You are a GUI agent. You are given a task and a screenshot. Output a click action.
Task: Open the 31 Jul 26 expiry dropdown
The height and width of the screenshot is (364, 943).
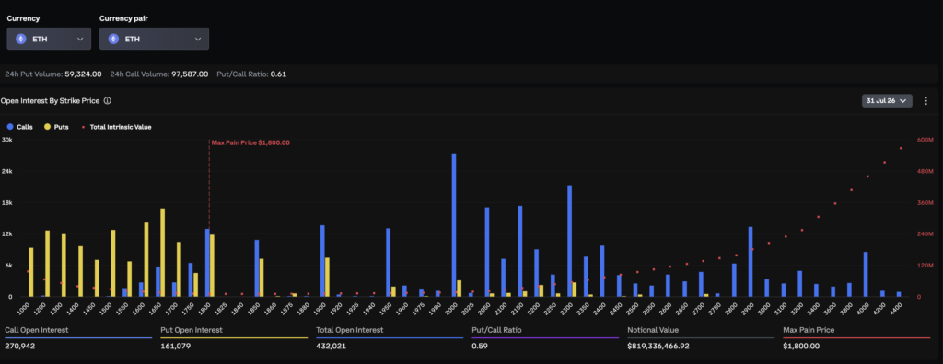pos(887,101)
